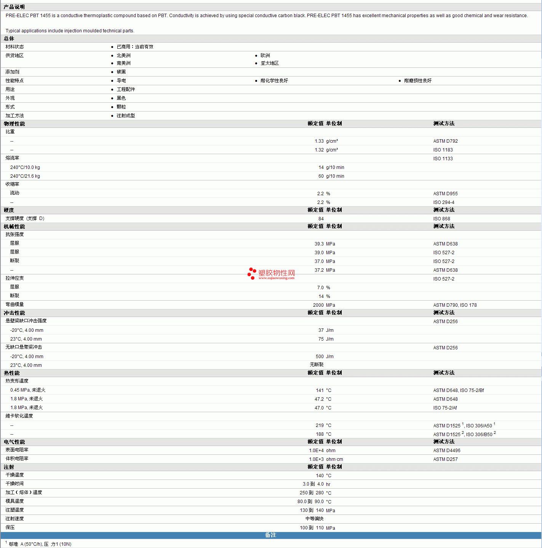Click the 240°C/21.6 kg condition row

(x=25, y=176)
